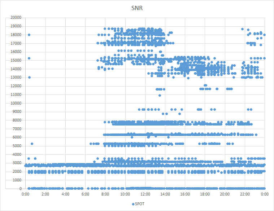Image resolution: width=274 pixels, height=211 pixels.
Task: Click the isolated data point near 18000 after 0:00
Action: click(x=29, y=35)
